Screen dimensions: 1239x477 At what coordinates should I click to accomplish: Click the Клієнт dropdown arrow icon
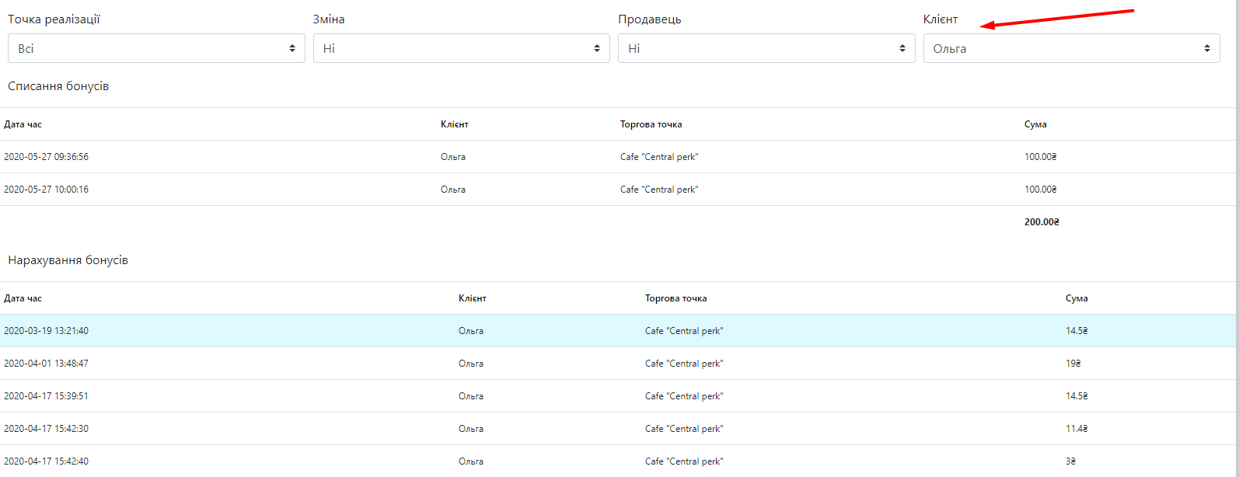click(x=1207, y=48)
